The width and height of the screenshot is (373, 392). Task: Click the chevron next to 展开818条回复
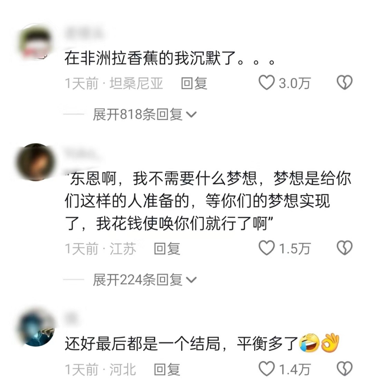click(x=192, y=115)
